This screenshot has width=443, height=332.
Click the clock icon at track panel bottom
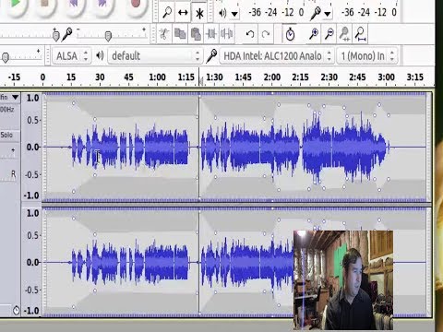[x=17, y=311]
